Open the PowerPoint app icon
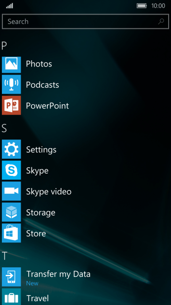This screenshot has width=171, height=305. coord(11,105)
